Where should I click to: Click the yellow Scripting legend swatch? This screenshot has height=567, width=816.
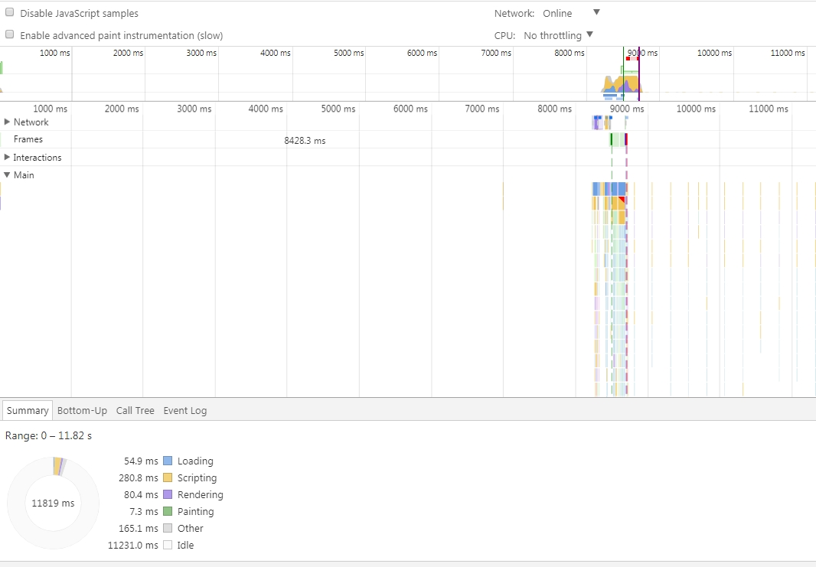[168, 478]
